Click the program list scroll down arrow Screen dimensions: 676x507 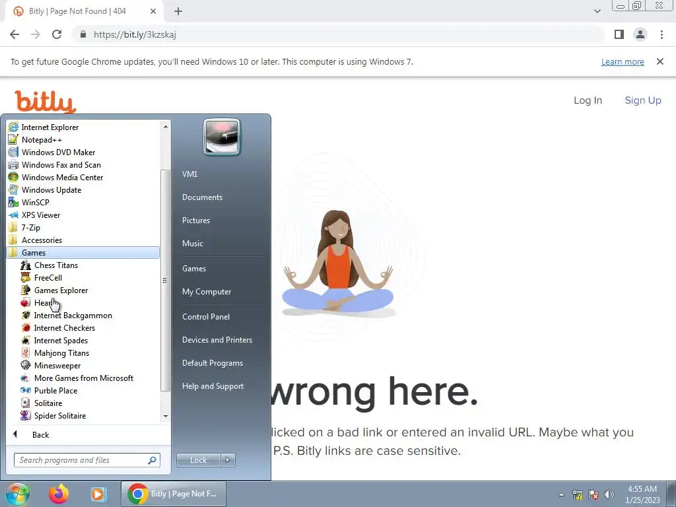[166, 417]
